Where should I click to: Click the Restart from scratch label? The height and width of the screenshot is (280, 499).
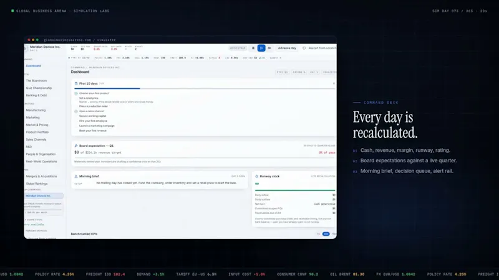(322, 49)
